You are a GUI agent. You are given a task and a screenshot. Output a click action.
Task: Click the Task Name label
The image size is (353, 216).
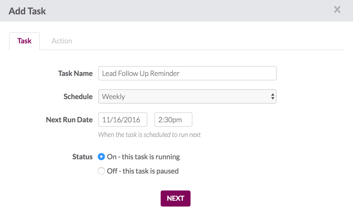point(75,73)
